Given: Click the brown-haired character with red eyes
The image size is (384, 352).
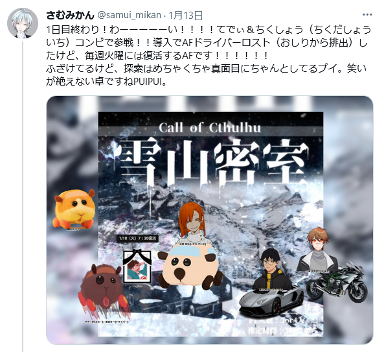Looking at the screenshot, I should pyautogui.click(x=317, y=250).
